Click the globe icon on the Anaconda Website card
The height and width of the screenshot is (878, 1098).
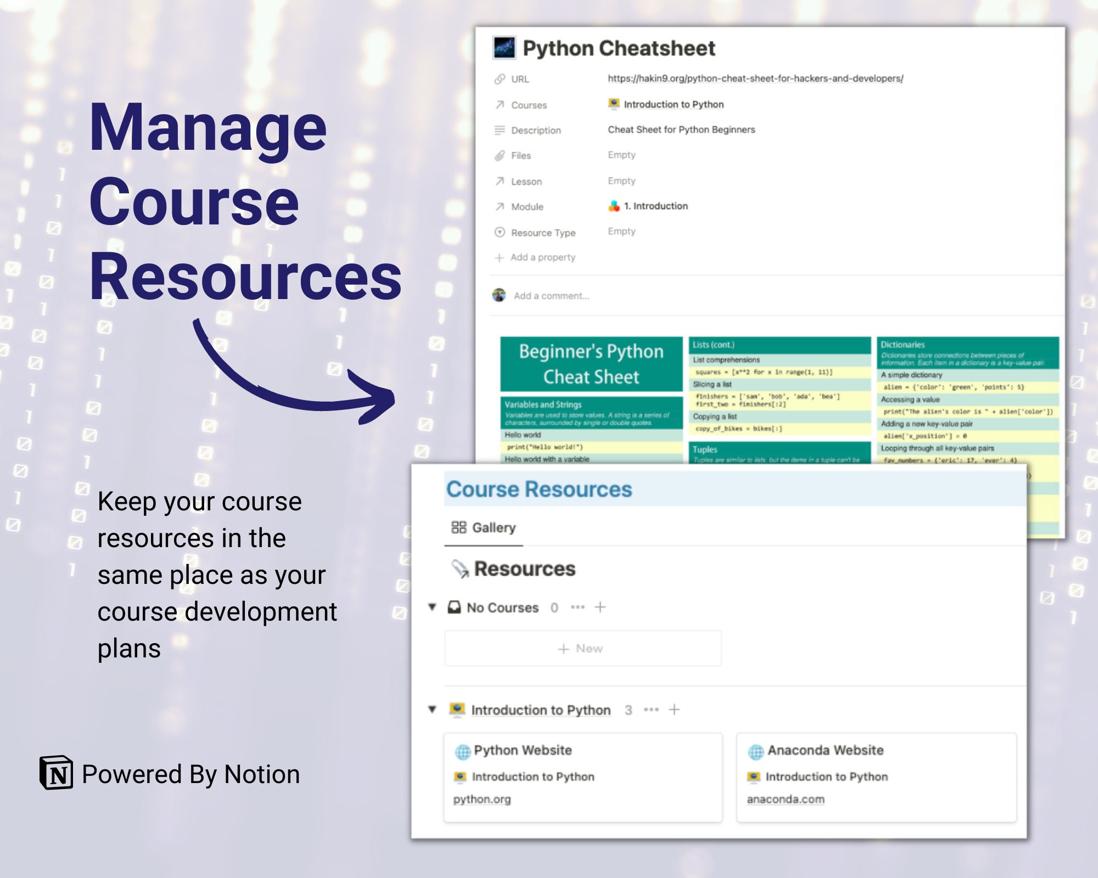(x=757, y=750)
